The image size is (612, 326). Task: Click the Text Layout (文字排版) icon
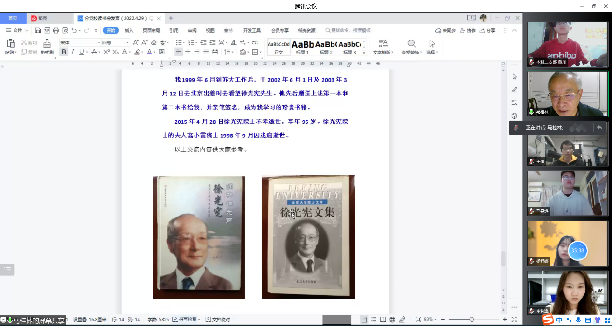point(383,43)
